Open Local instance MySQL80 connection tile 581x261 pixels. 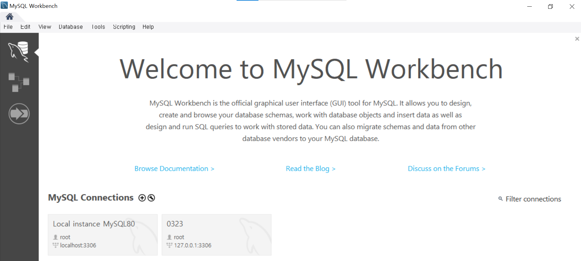tap(103, 235)
